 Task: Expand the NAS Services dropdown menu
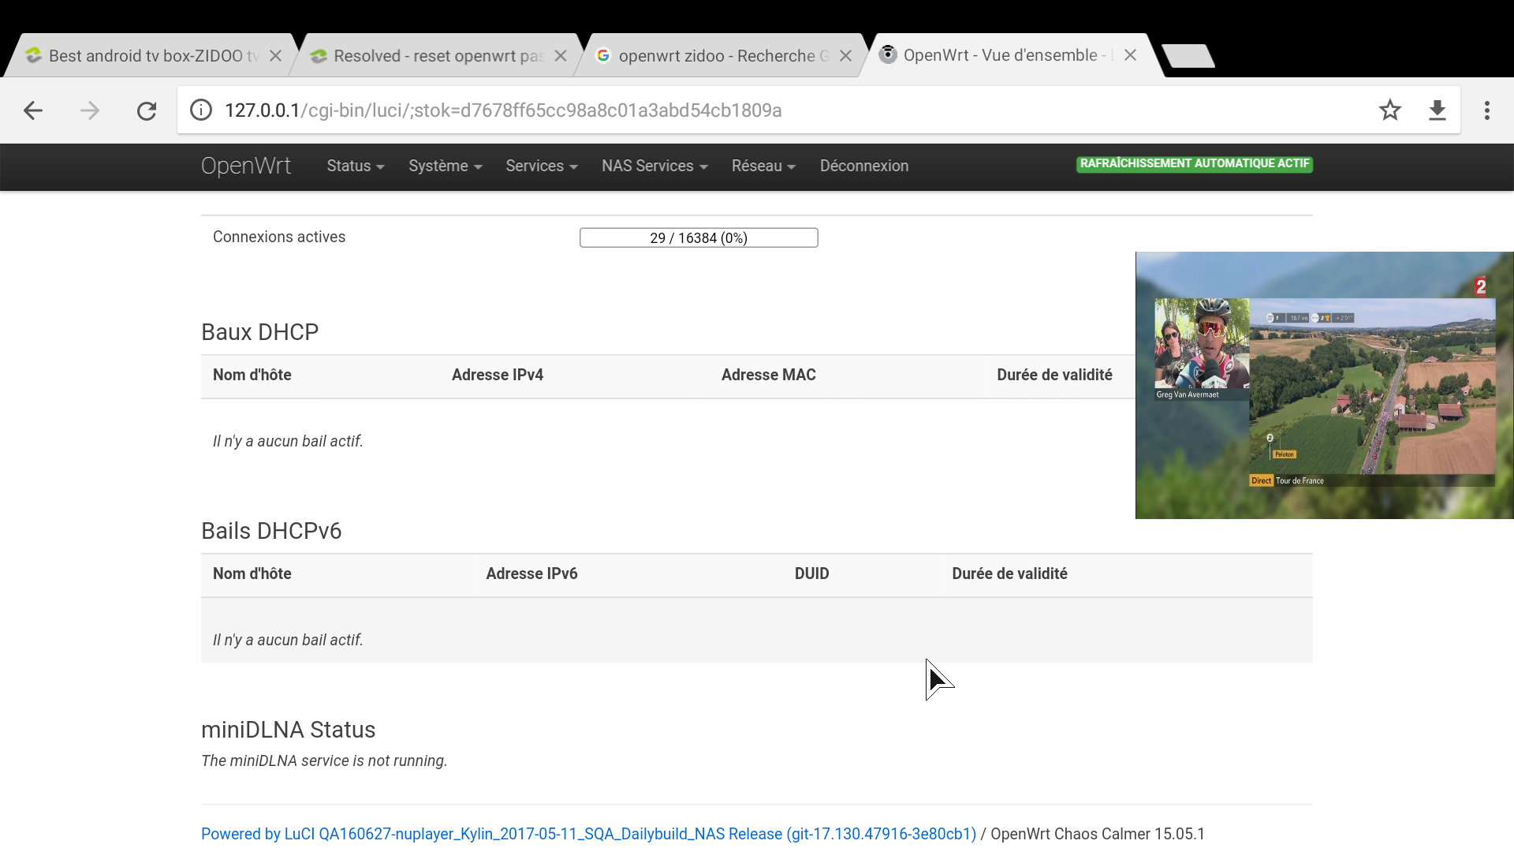pyautogui.click(x=654, y=166)
